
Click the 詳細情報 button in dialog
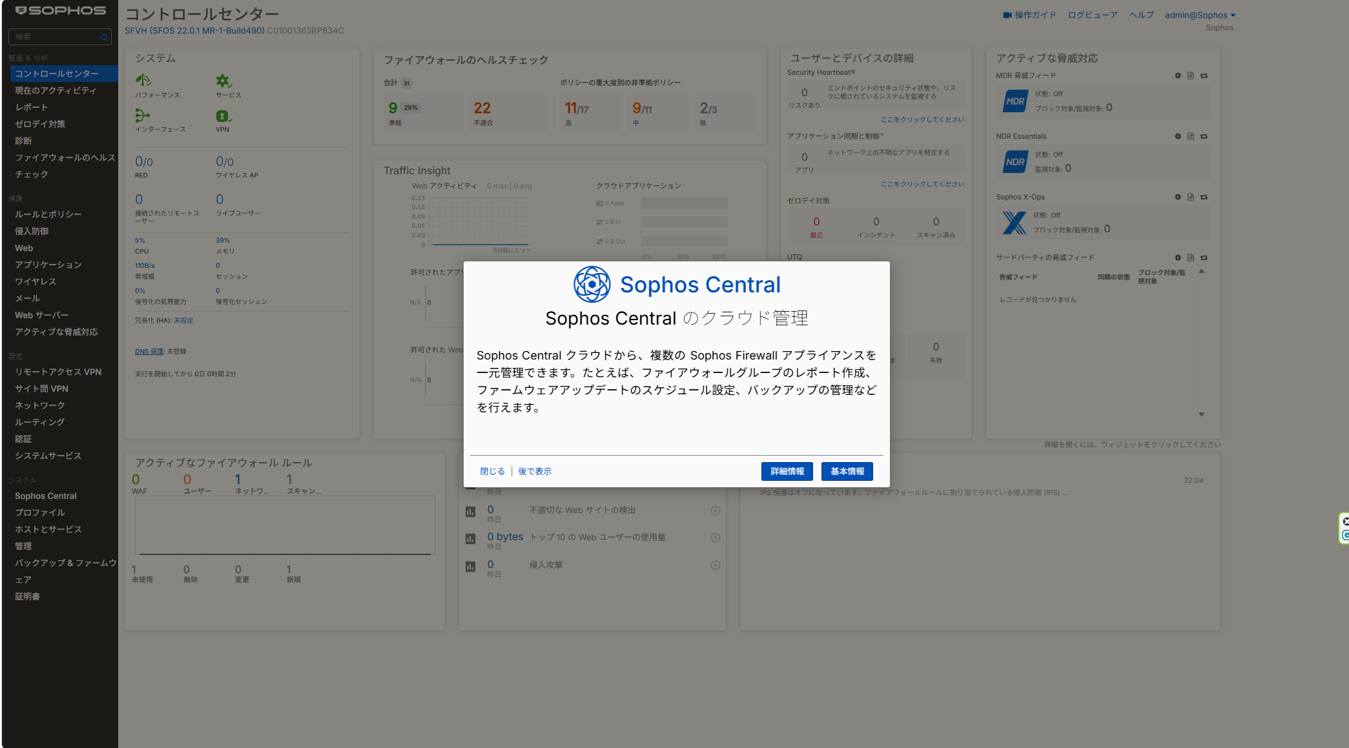(787, 472)
